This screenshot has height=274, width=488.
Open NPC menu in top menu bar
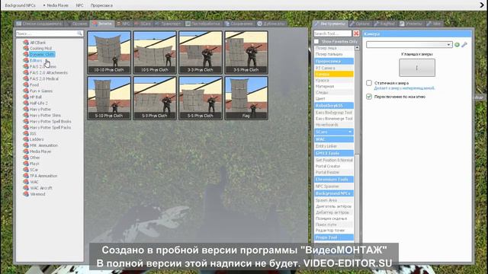point(79,5)
